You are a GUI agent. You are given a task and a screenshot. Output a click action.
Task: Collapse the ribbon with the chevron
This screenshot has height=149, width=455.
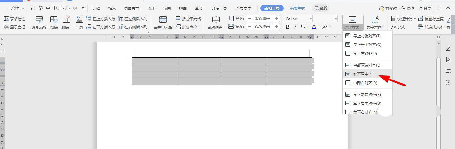(448, 8)
